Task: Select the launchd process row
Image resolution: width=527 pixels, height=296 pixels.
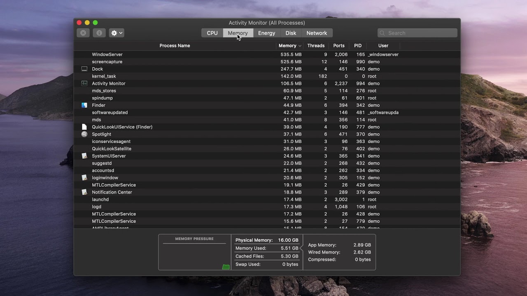Action: [267, 199]
